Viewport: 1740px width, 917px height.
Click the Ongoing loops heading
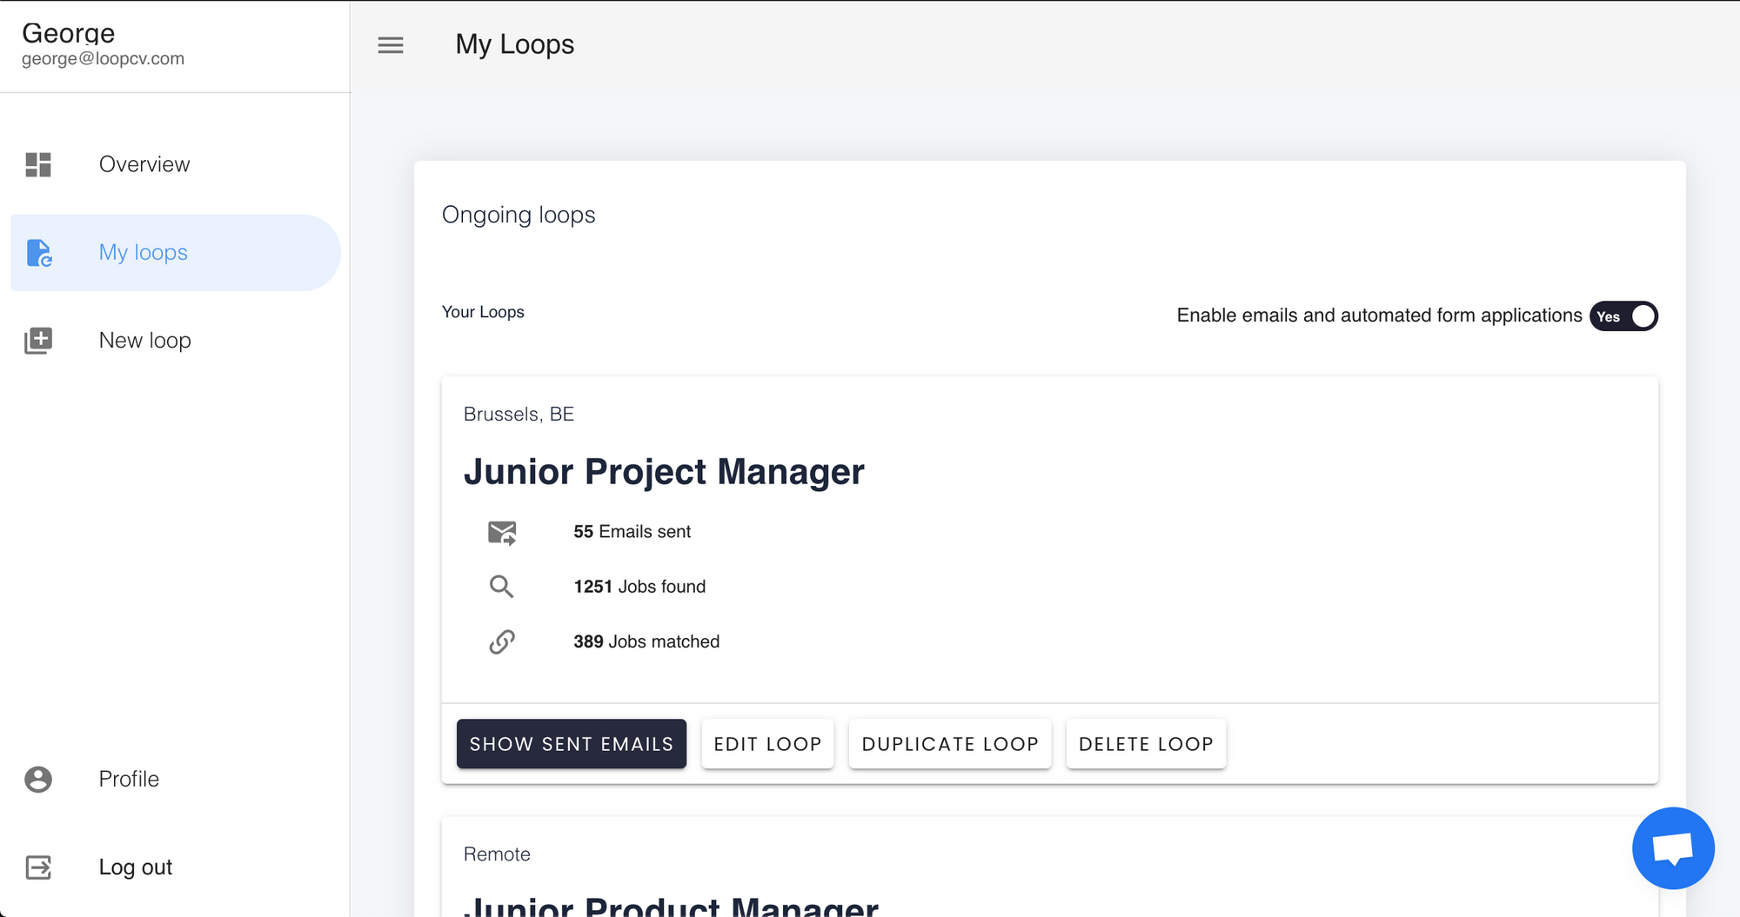point(519,216)
